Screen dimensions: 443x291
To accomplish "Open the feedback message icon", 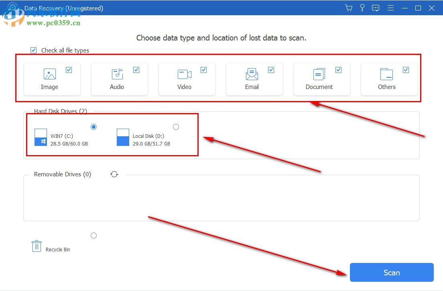I will (x=376, y=8).
